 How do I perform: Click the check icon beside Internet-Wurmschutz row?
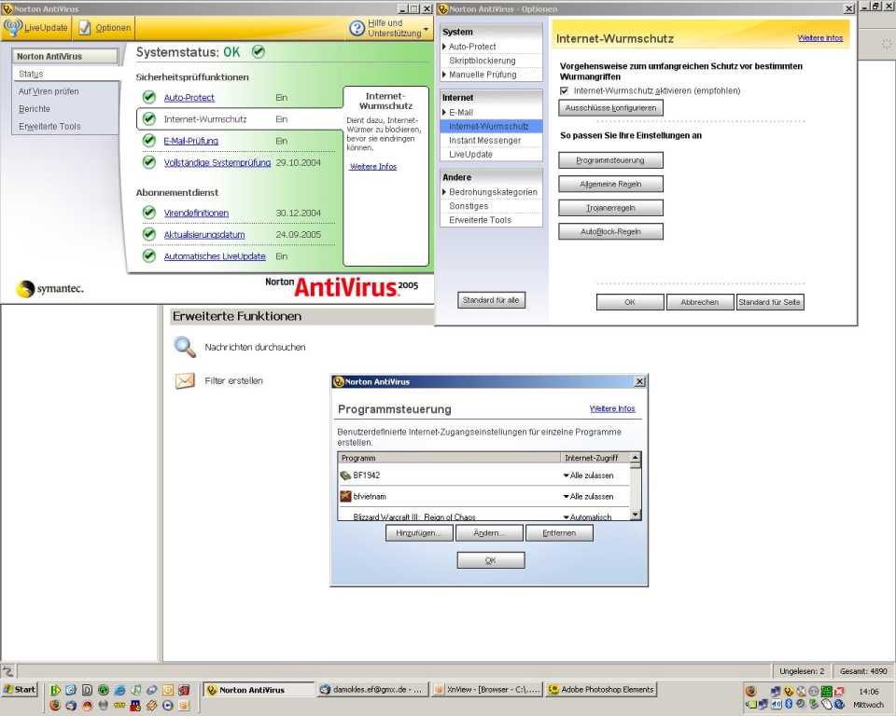[x=149, y=118]
